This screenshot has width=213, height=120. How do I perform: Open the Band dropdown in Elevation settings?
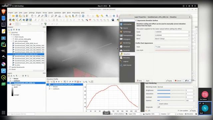(172, 39)
